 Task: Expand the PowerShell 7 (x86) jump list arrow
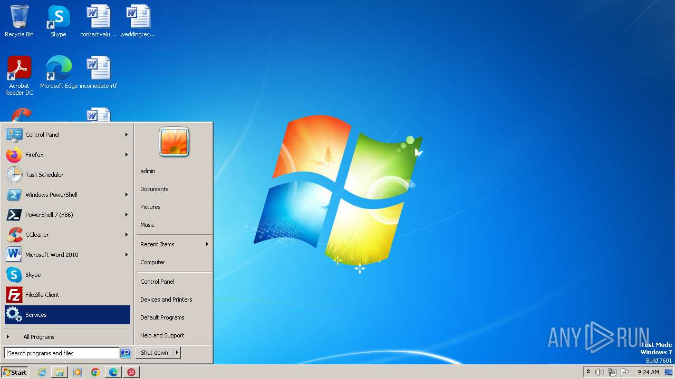(127, 215)
